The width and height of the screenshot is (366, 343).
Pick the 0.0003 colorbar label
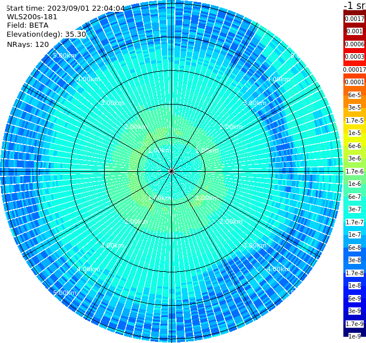(x=355, y=57)
